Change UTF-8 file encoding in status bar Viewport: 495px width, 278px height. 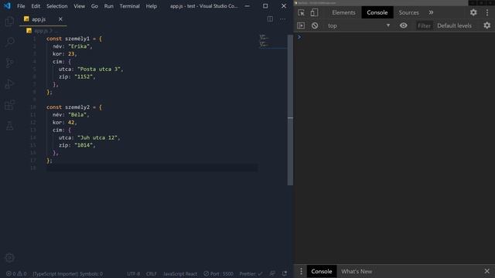click(133, 273)
